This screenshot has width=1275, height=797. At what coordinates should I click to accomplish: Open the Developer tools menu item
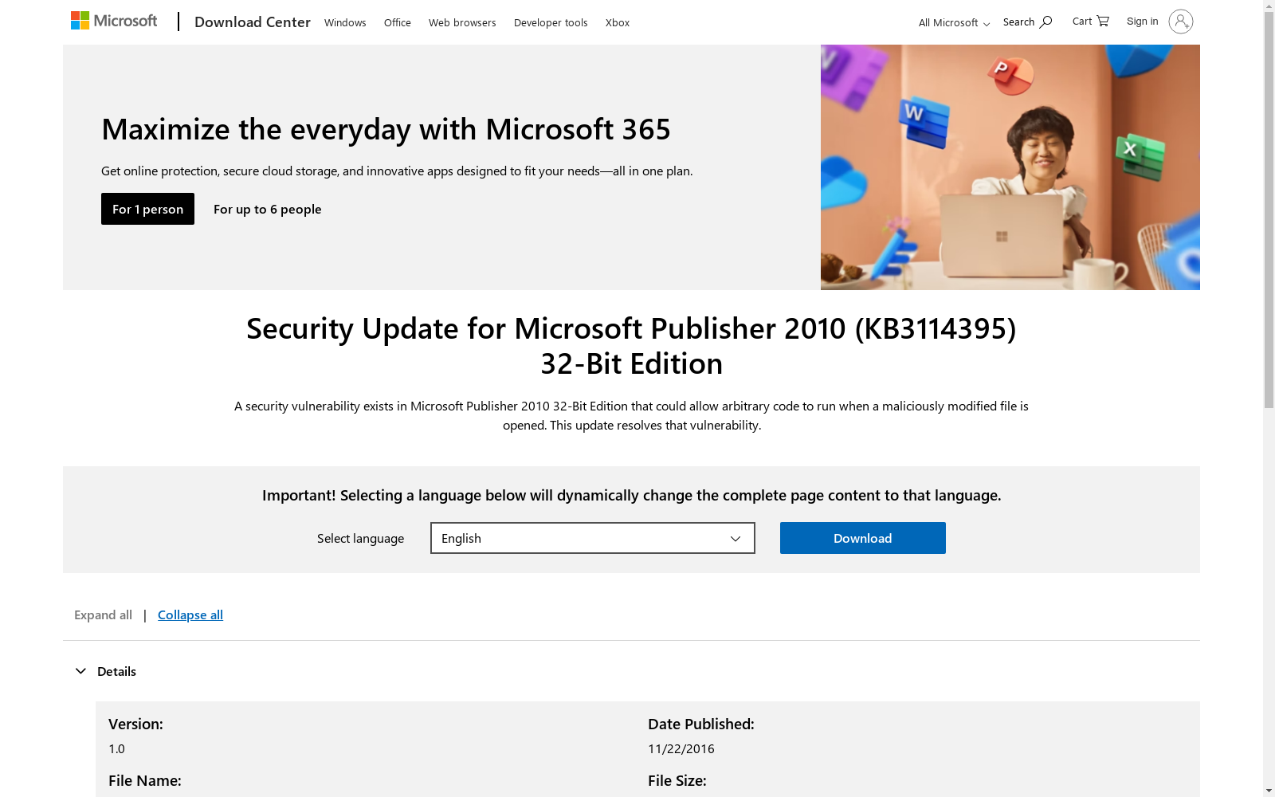[x=551, y=22]
